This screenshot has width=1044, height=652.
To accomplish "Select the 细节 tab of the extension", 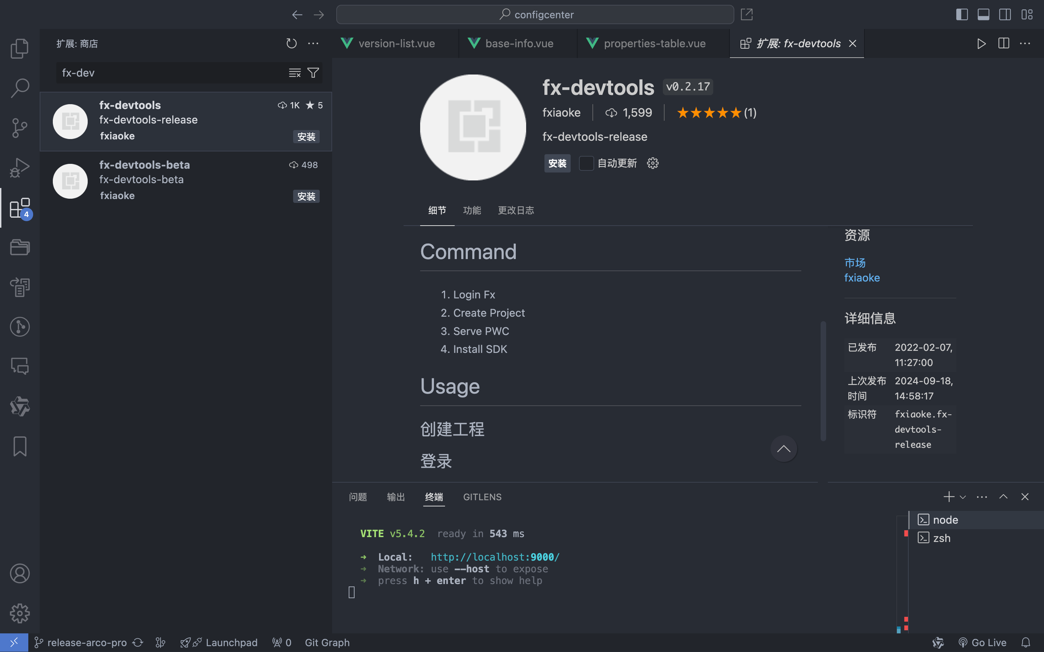I will point(437,210).
